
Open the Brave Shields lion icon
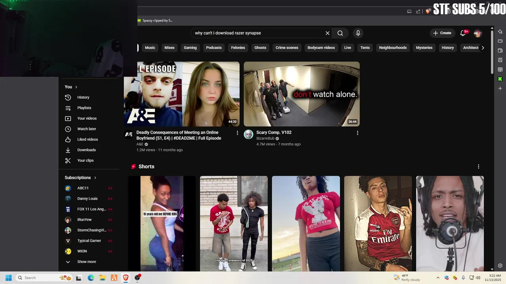[x=428, y=11]
